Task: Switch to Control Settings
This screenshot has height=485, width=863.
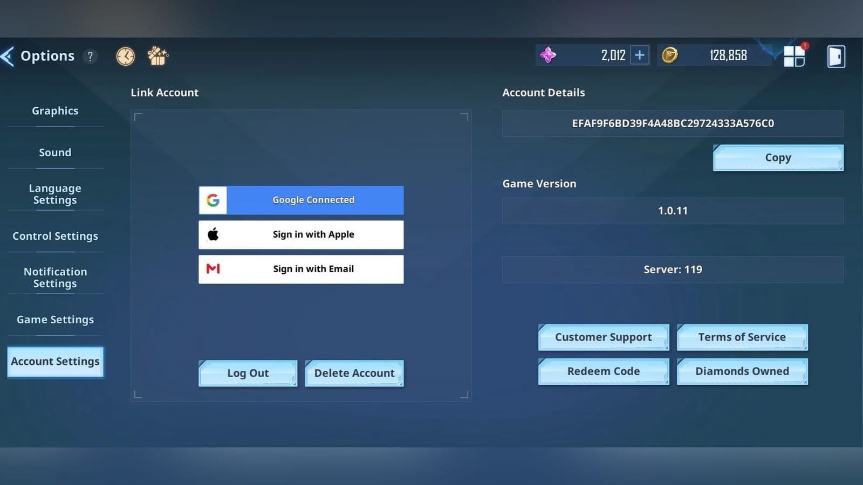Action: click(x=55, y=236)
